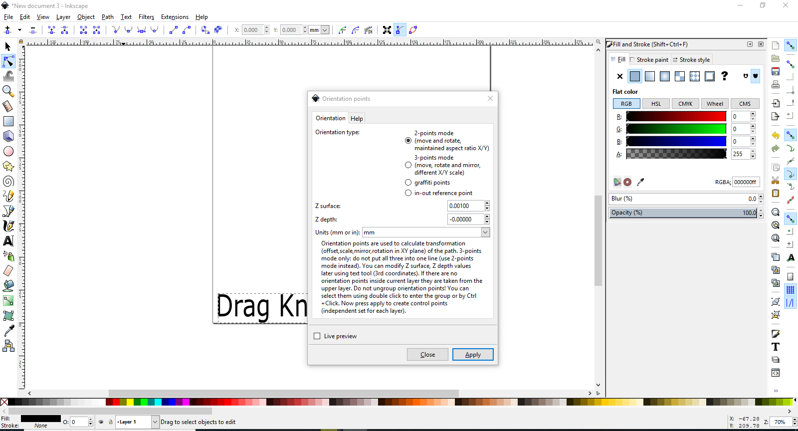Enable the Live preview checkbox
Image resolution: width=798 pixels, height=431 pixels.
(x=317, y=336)
